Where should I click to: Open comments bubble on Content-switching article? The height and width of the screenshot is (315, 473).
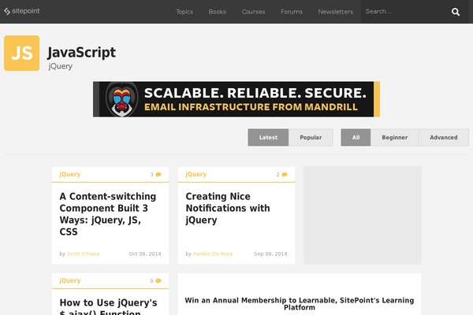(158, 175)
